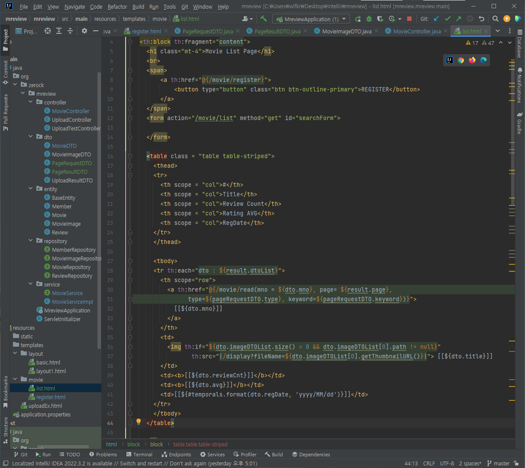The width and height of the screenshot is (525, 468).
Task: Open the Terminal tool window
Action: click(x=139, y=455)
